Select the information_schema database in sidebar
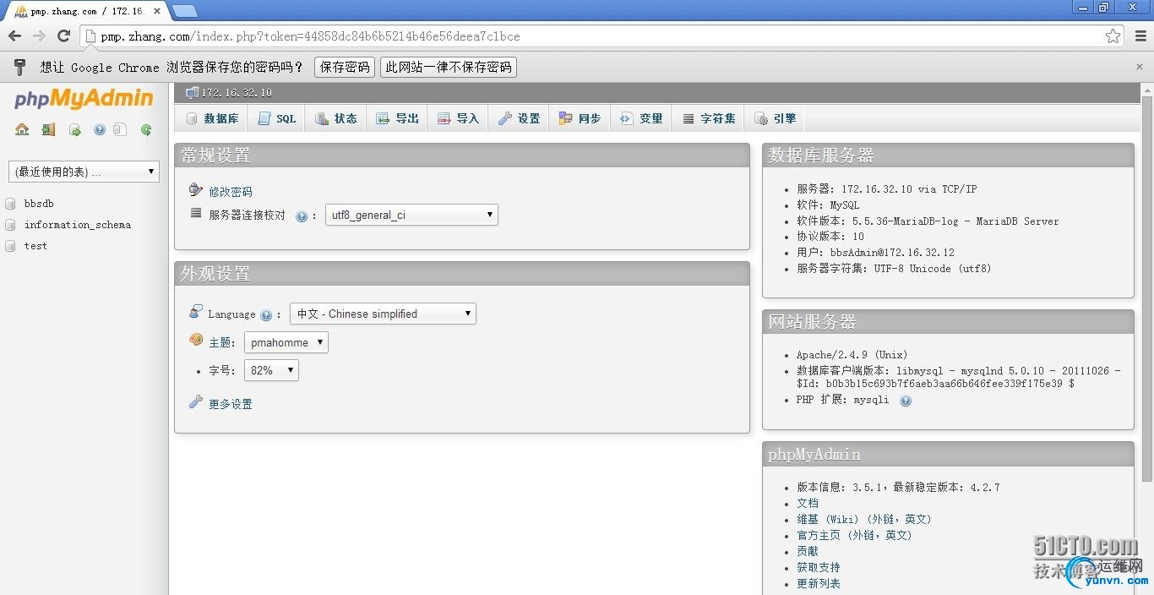Screen dimensions: 1154x595 (78, 225)
